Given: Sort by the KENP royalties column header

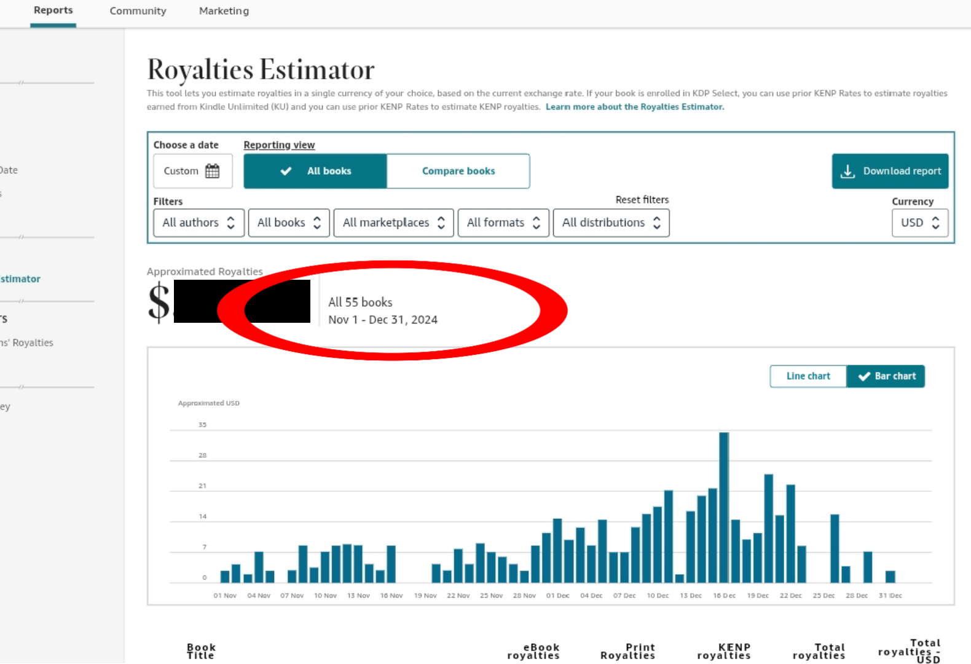Looking at the screenshot, I should click(x=724, y=651).
